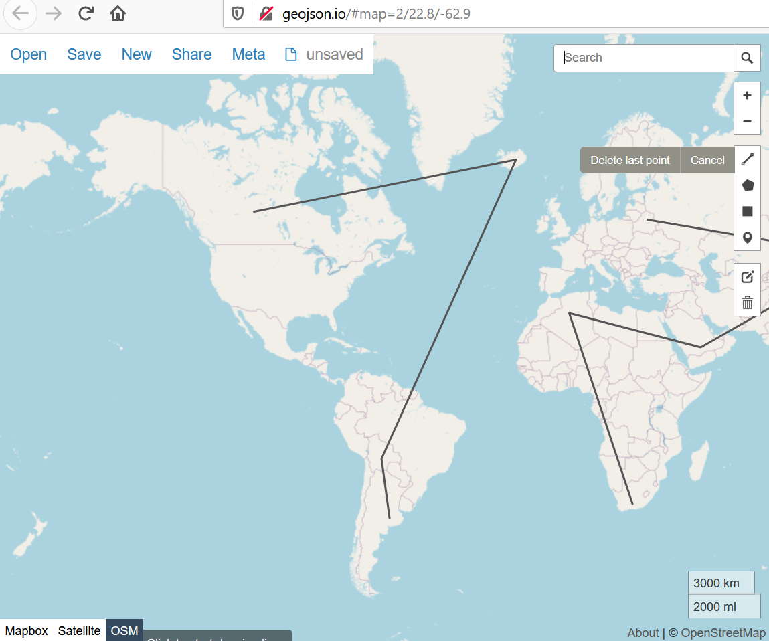769x641 pixels.
Task: Reload the page with the refresh icon
Action: (x=86, y=13)
